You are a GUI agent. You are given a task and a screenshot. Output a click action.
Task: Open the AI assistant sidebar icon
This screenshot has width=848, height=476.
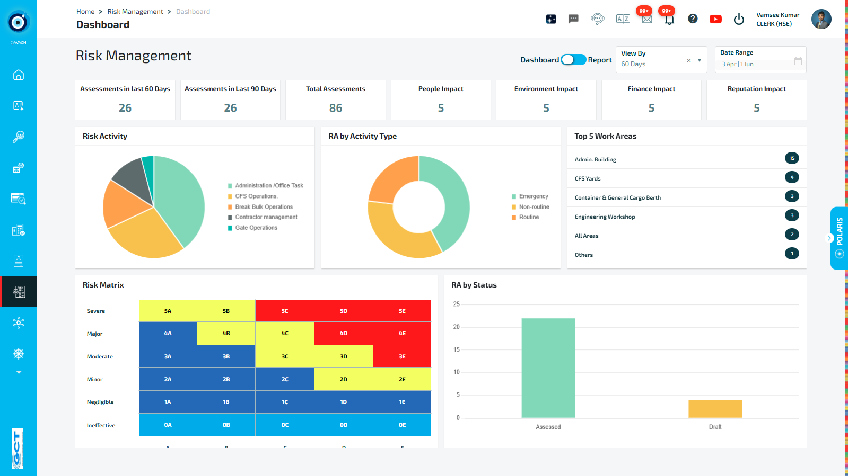(19, 106)
